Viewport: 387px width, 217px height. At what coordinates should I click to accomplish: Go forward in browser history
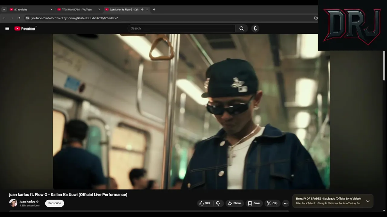11,18
